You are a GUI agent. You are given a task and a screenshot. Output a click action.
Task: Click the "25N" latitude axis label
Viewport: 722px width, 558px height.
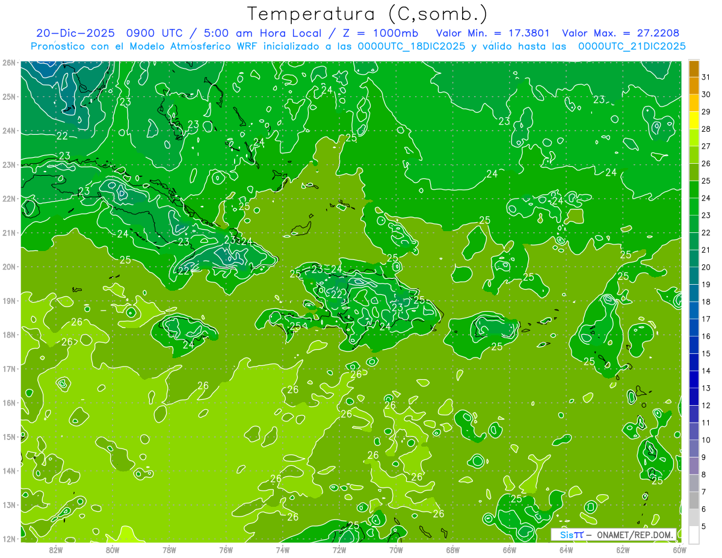point(8,97)
